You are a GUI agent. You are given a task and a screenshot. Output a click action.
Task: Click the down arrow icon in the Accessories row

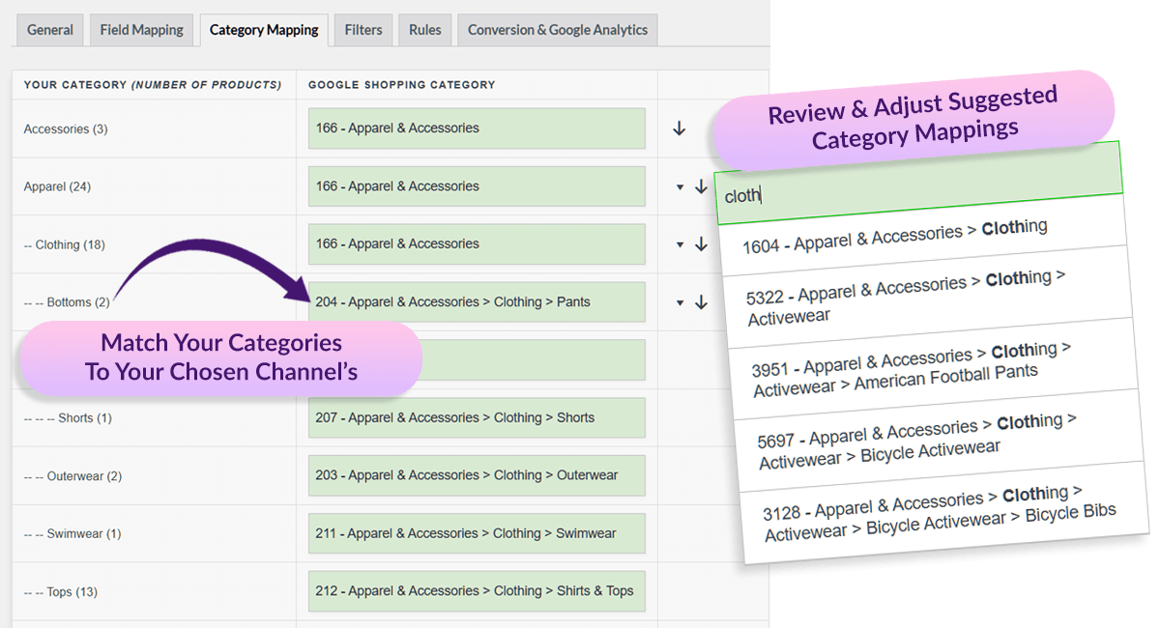[679, 128]
